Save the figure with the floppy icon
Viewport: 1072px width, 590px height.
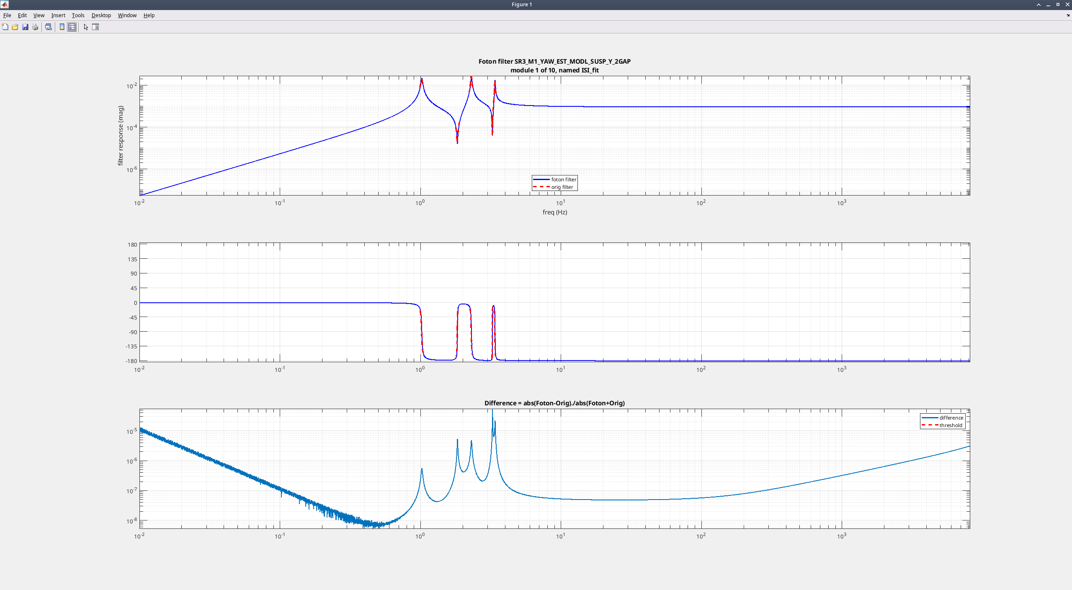pos(25,27)
